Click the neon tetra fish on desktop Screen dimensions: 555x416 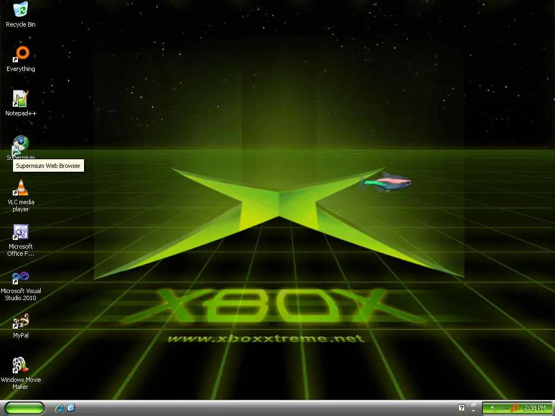click(387, 183)
